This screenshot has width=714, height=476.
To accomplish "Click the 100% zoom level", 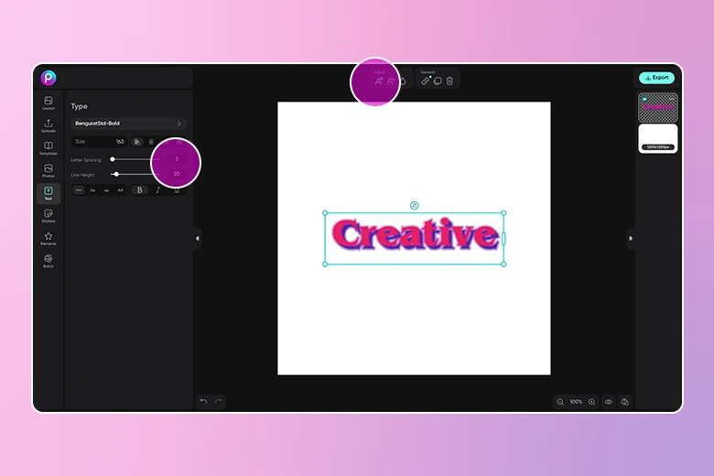I will point(576,402).
